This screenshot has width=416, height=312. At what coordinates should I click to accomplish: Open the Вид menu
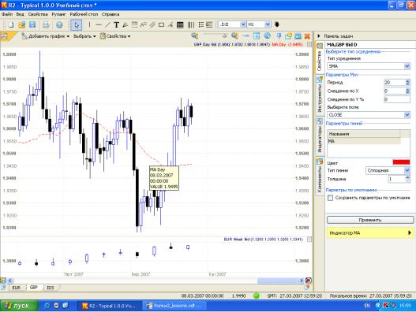[x=21, y=14]
